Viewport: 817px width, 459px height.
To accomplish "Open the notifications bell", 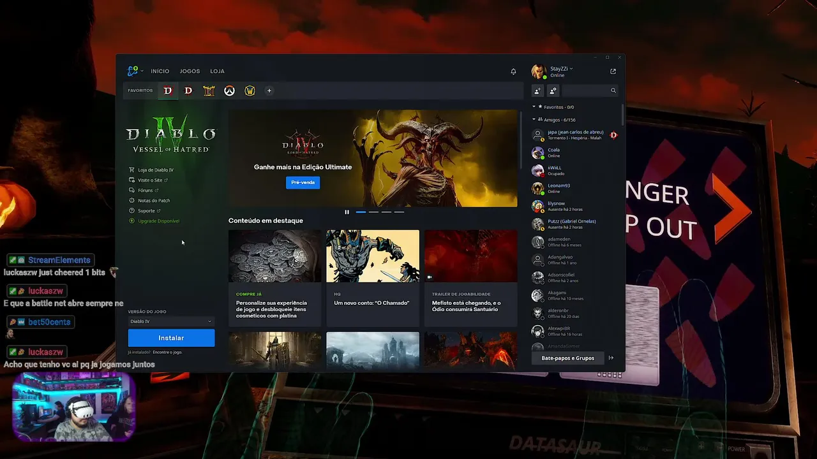I will 513,71.
